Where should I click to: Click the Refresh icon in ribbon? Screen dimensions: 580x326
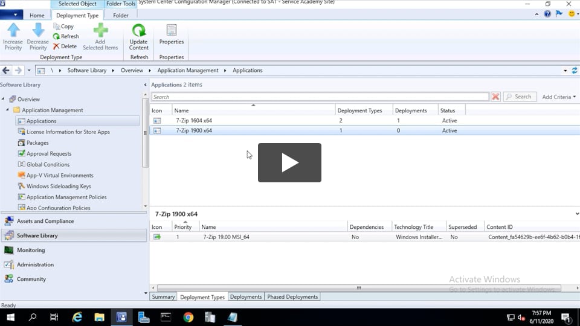coord(57,36)
